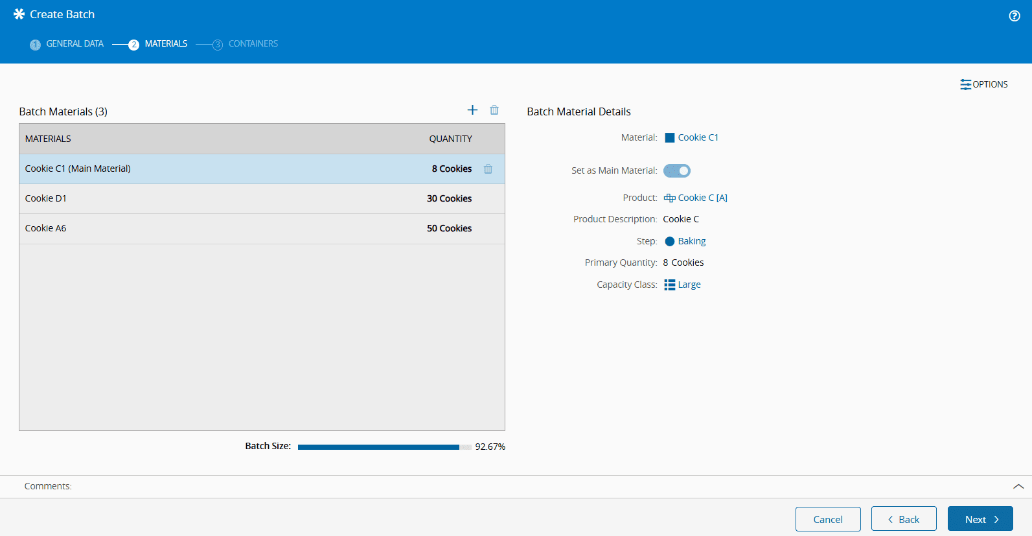The image size is (1032, 536).
Task: Switch to the Containers step
Action: 246,44
